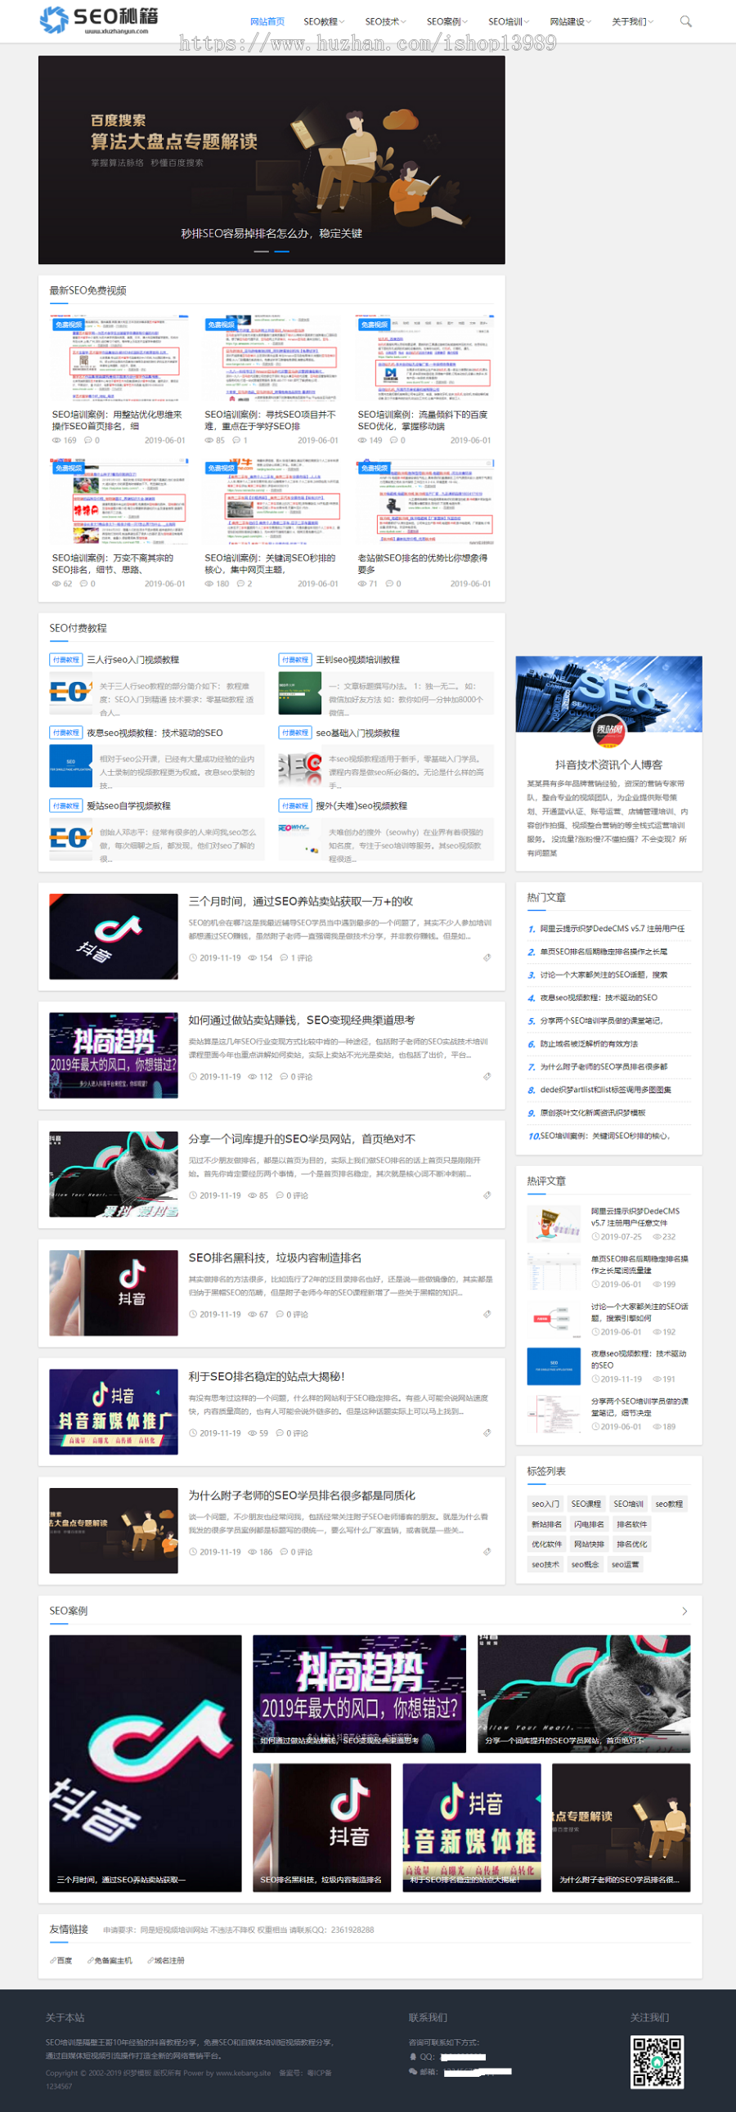Open hot article dede织梦artlist和list标签
The image size is (736, 2112).
[x=606, y=1090]
